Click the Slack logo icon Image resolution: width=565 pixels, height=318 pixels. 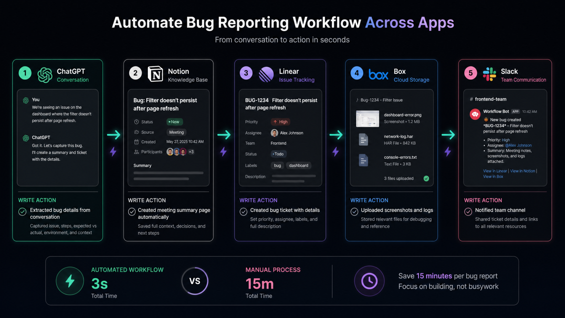pyautogui.click(x=489, y=74)
